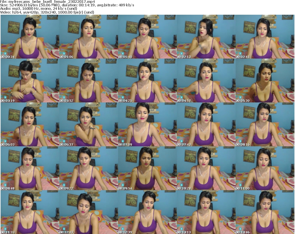Select the "avg.bitrate: 489 kb/s" value
The width and height of the screenshot is (295, 234).
[x=116, y=5]
